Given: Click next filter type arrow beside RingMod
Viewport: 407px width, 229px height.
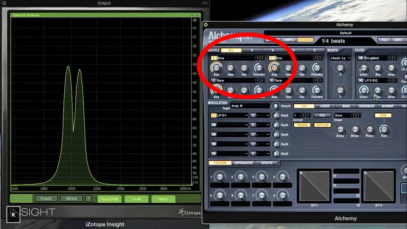Looking at the screenshot, I should pos(394,58).
